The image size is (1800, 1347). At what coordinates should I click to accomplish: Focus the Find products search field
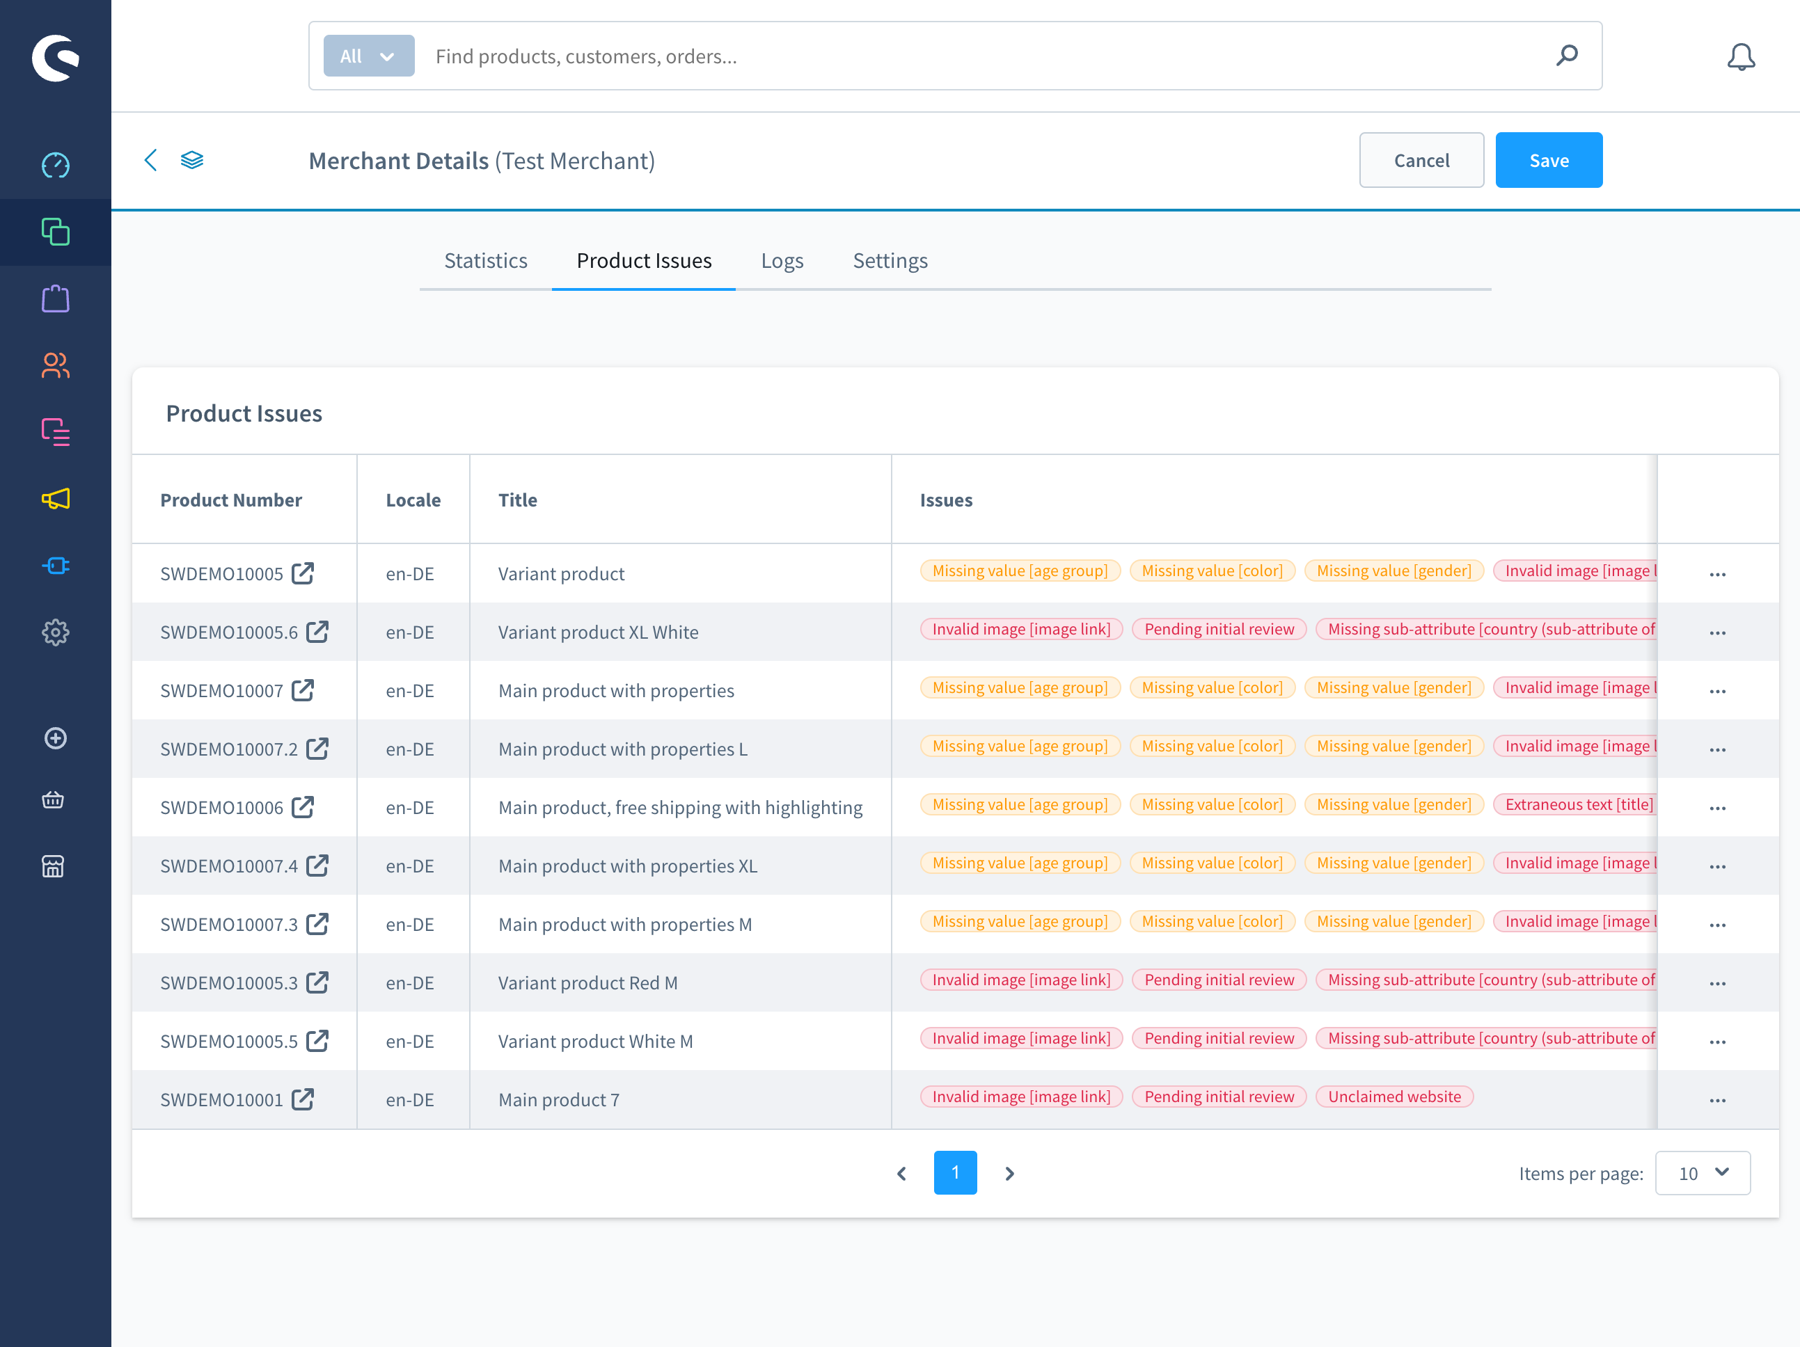985,55
